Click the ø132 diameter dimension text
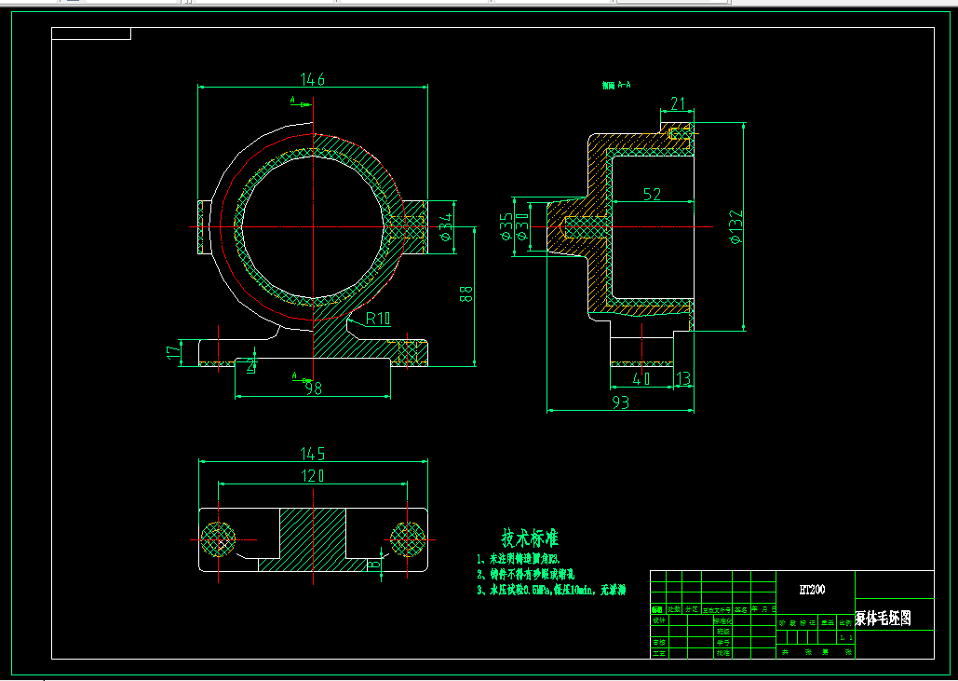This screenshot has height=681, width=958. point(735,226)
